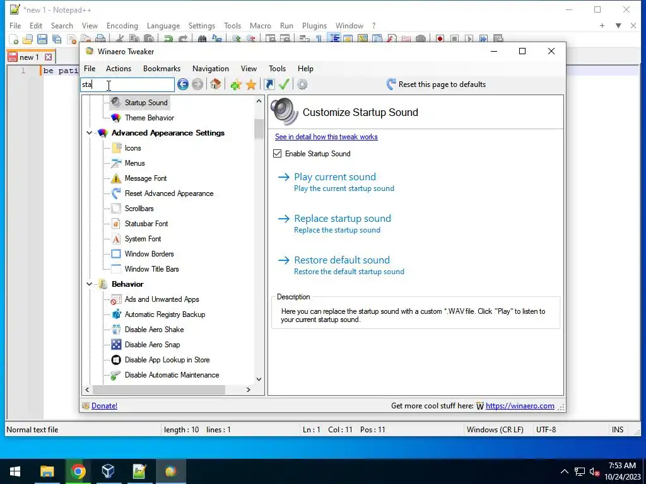
Task: Open the Navigation menu
Action: 211,69
